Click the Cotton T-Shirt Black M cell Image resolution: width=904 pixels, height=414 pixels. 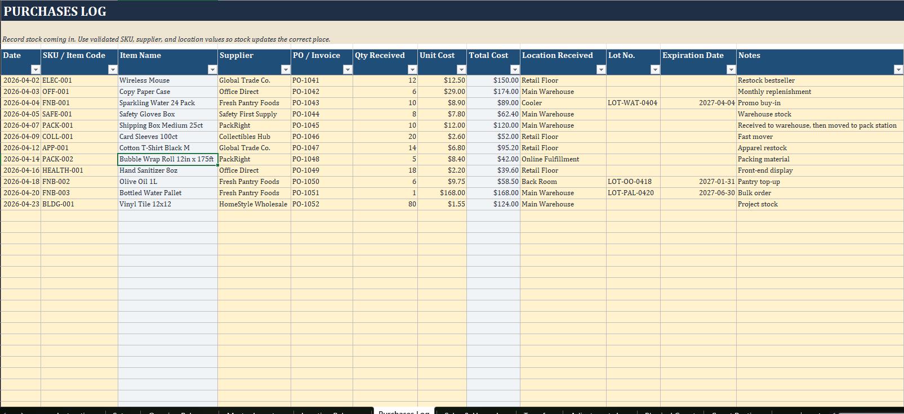168,148
